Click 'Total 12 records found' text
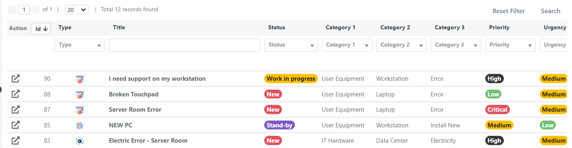The width and height of the screenshot is (572, 148). [129, 9]
